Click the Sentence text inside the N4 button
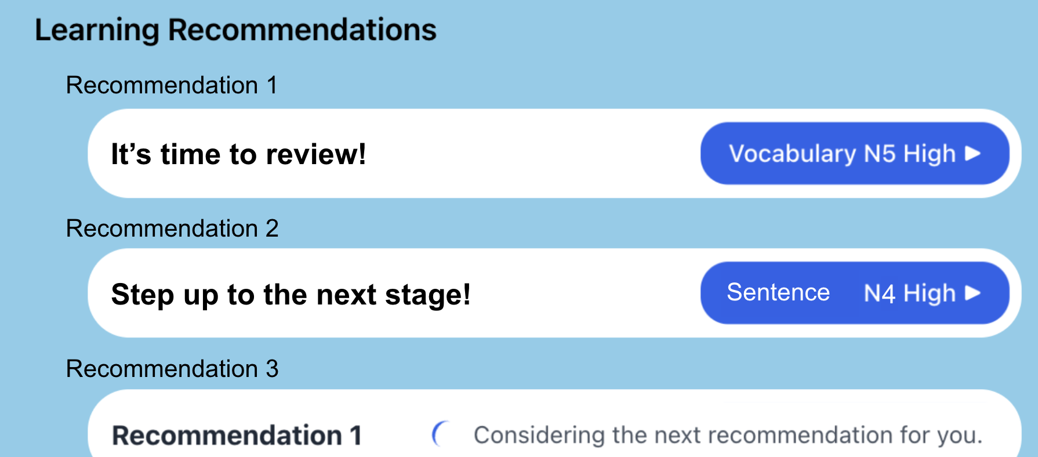 778,292
